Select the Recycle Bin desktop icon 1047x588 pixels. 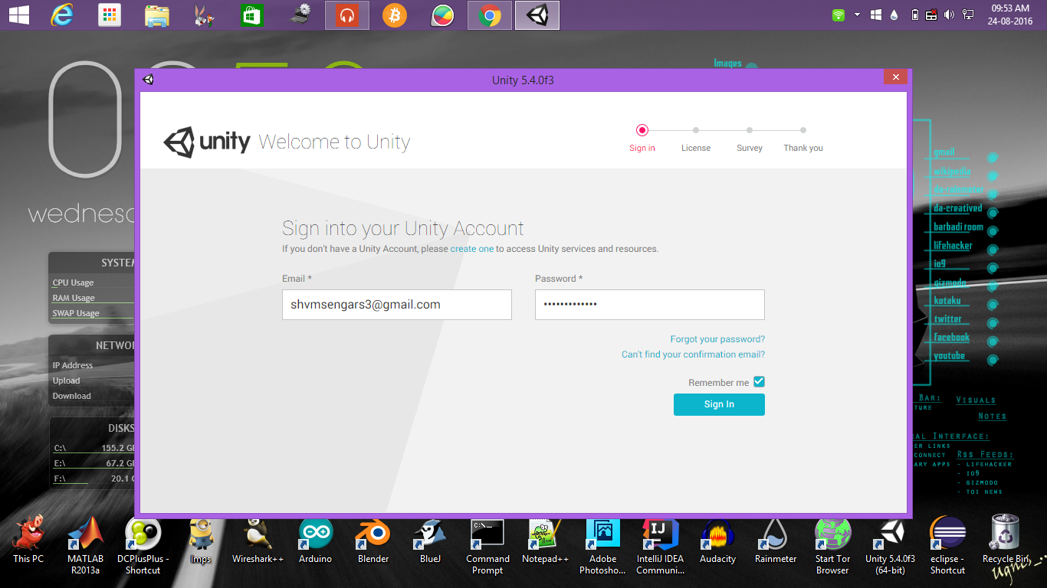pos(1005,541)
